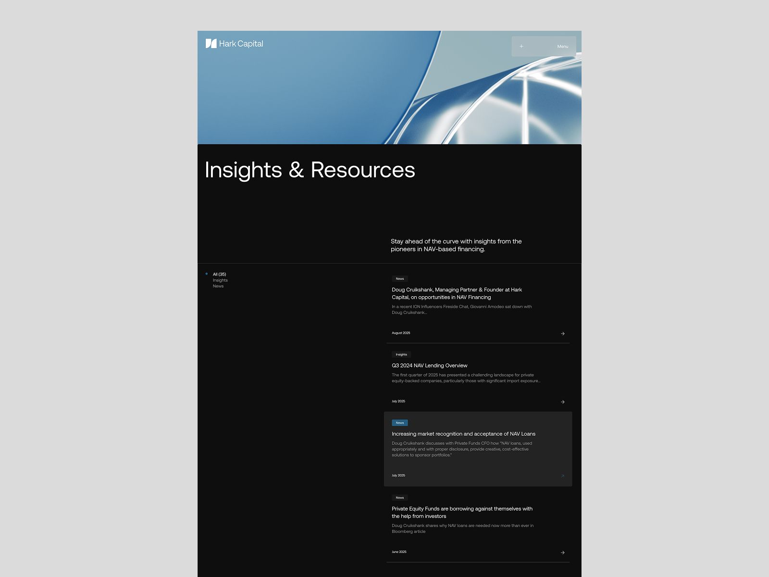Open the Q3 2024 NAV Lending Overview title

click(x=429, y=366)
